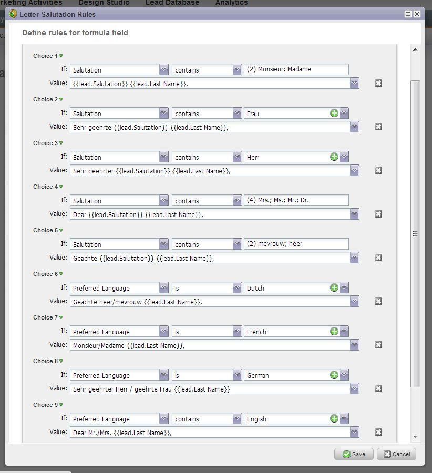Delete Choice 1 rule with X icon

click(x=378, y=83)
